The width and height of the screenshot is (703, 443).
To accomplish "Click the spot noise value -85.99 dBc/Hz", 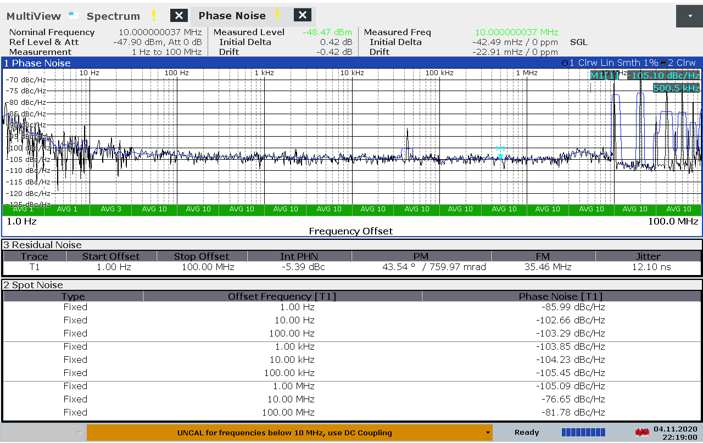I will [x=573, y=307].
